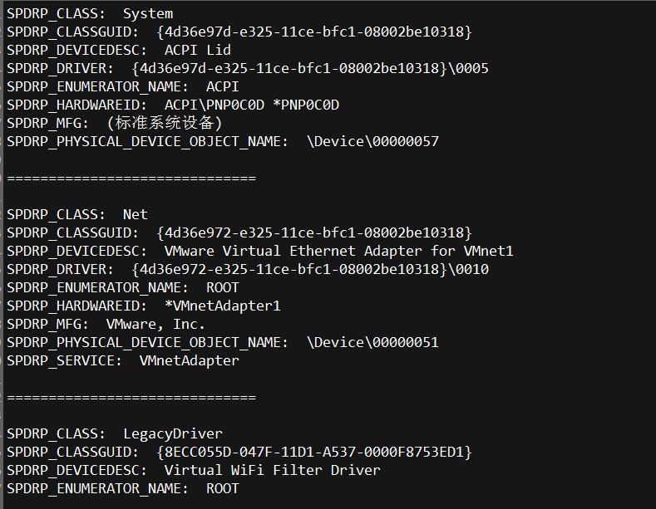Click the SPDRP_DRIVER line ending in 0005
The image size is (656, 509).
coord(248,69)
